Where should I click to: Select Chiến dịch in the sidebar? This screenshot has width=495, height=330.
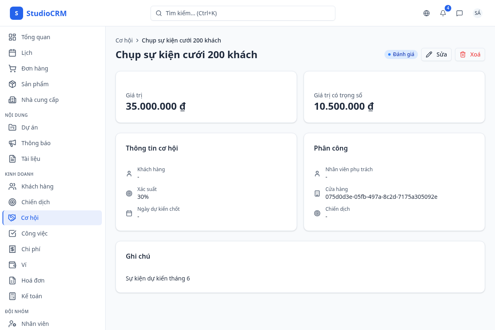35,202
